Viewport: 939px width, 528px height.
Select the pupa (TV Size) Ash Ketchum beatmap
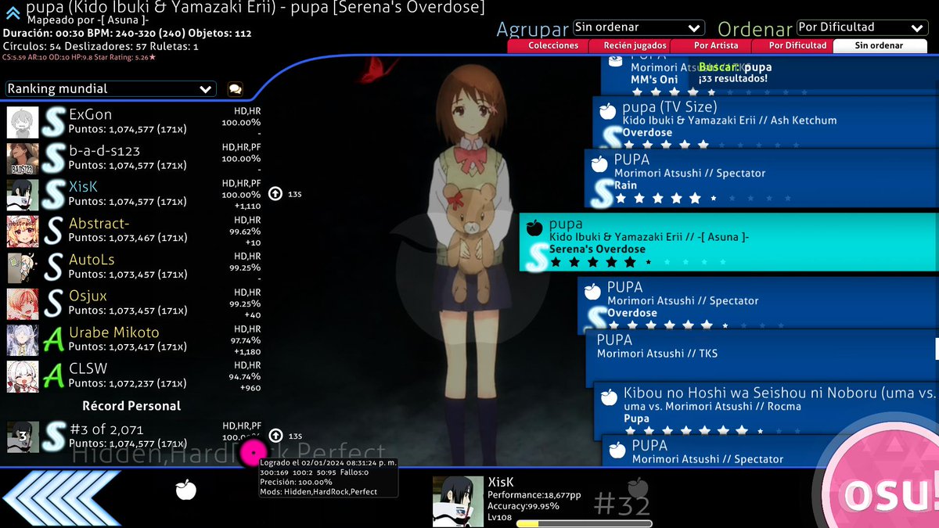pos(765,121)
